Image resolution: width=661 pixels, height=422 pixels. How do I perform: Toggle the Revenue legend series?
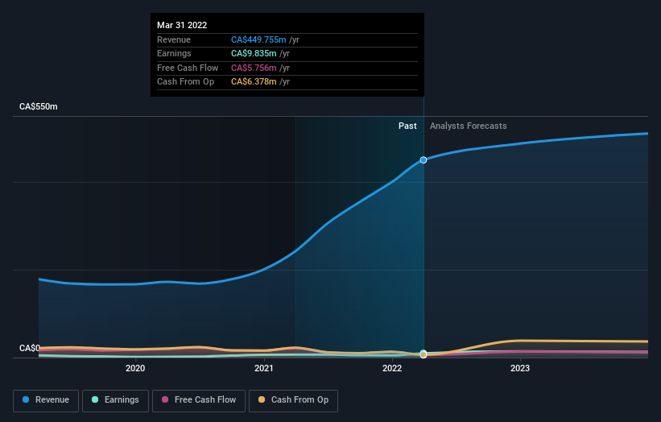(x=46, y=400)
